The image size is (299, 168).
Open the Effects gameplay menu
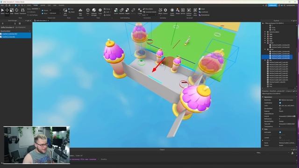coord(160,11)
